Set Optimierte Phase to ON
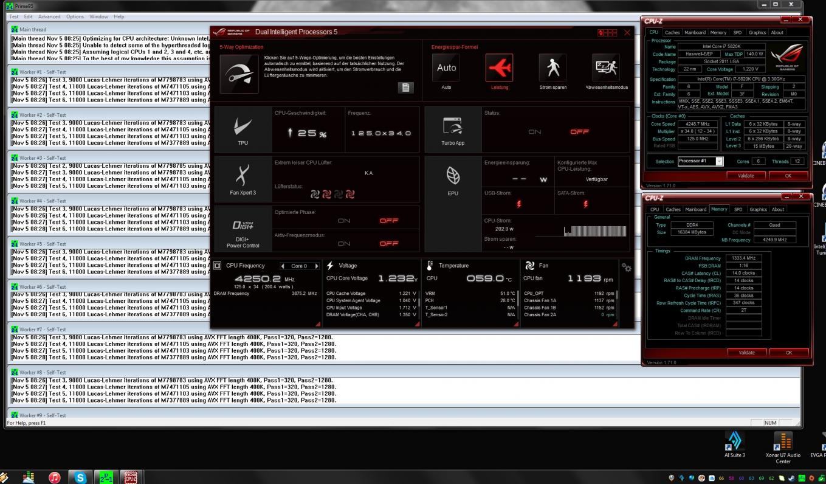This screenshot has height=484, width=826. pos(344,221)
